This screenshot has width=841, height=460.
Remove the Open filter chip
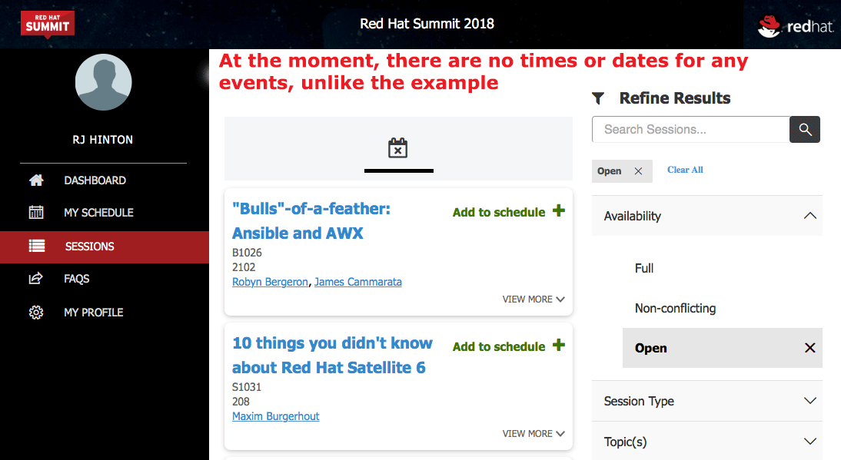(x=638, y=171)
